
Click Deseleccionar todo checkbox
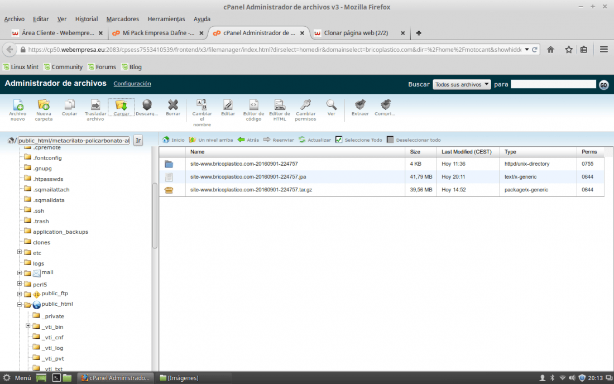[x=390, y=140]
